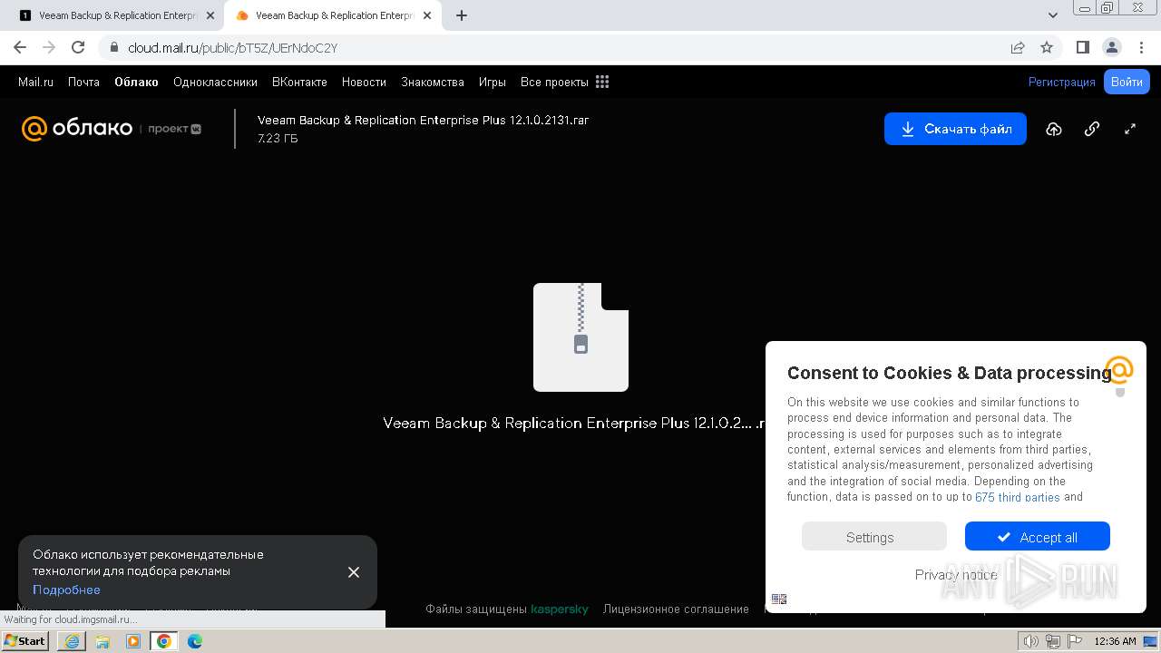This screenshot has height=653, width=1161.
Task: Bookmark the page with the star icon
Action: [1047, 47]
